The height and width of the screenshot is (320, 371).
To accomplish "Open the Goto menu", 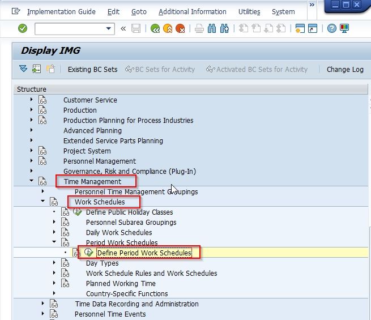I will tap(139, 11).
